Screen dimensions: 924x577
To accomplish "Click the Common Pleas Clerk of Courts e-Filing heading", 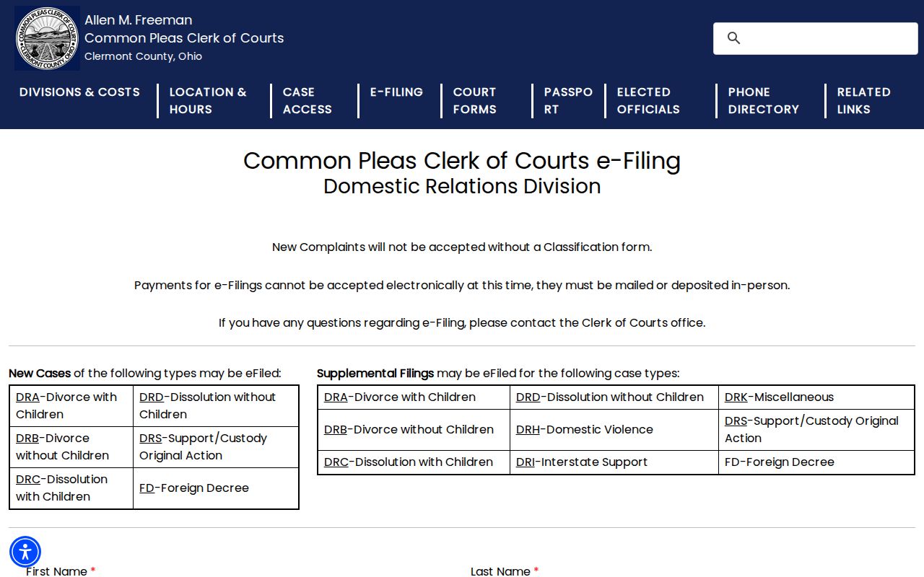I will 462,160.
